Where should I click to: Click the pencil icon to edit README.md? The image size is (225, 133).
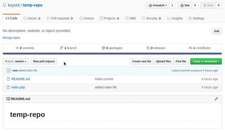tap(216, 99)
